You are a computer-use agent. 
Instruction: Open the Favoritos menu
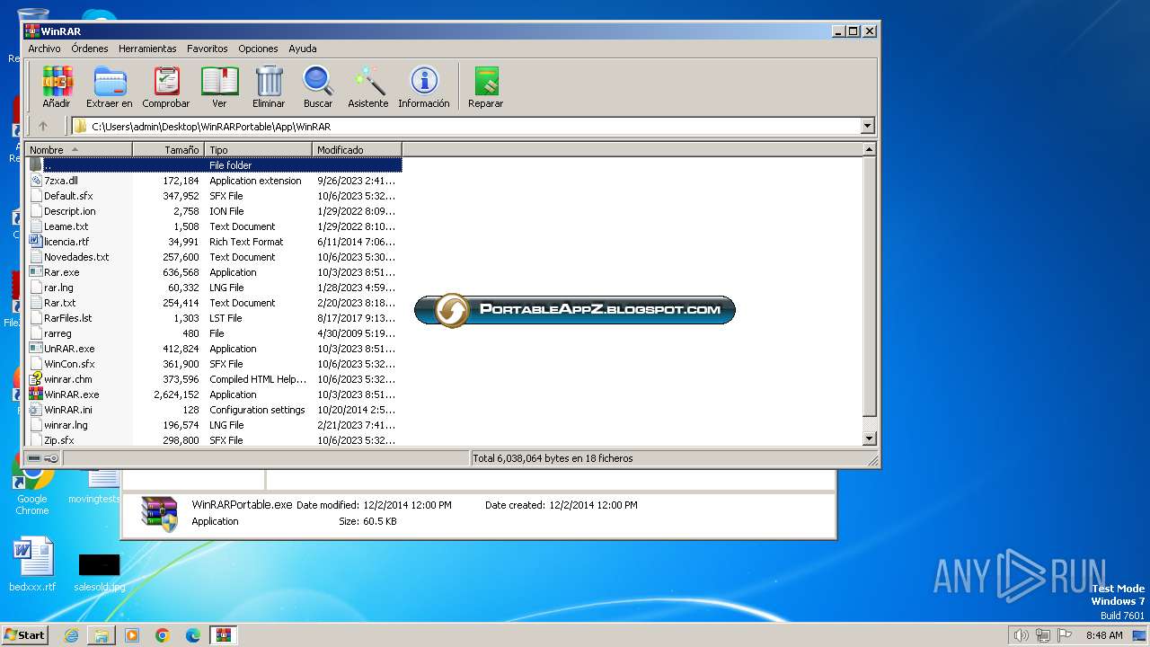coord(208,49)
